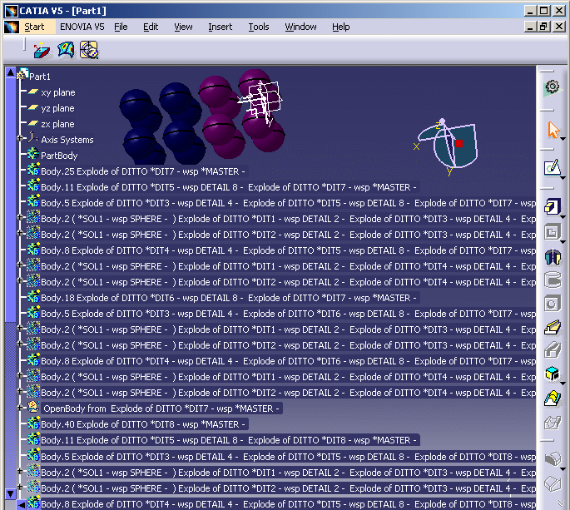The height and width of the screenshot is (510, 570).
Task: Click the first icon in the top toolbar
Action: pos(42,51)
